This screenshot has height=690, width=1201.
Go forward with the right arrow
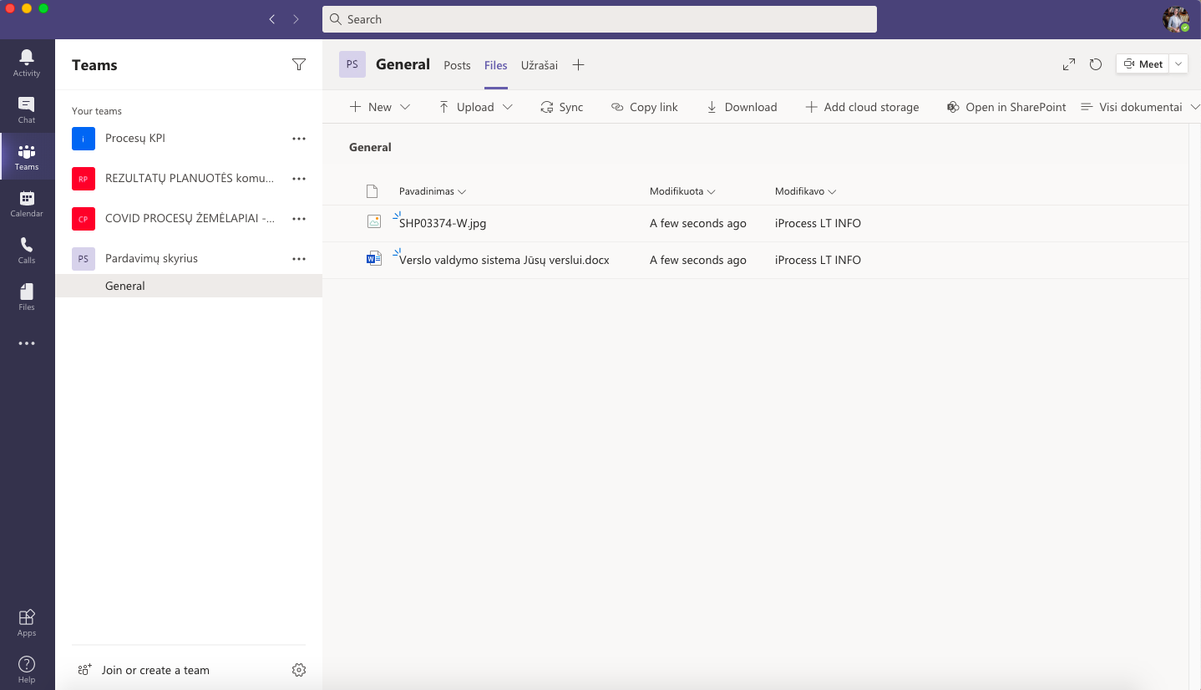(x=296, y=19)
